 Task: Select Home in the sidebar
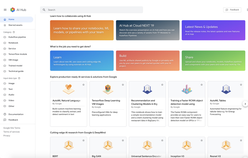pyautogui.click(x=11, y=19)
